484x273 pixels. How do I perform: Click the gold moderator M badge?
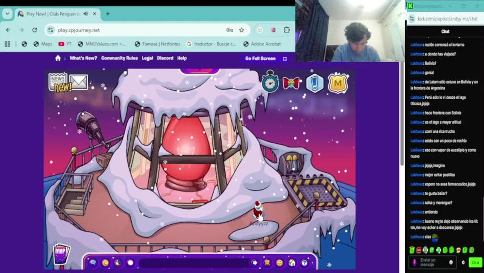338,83
